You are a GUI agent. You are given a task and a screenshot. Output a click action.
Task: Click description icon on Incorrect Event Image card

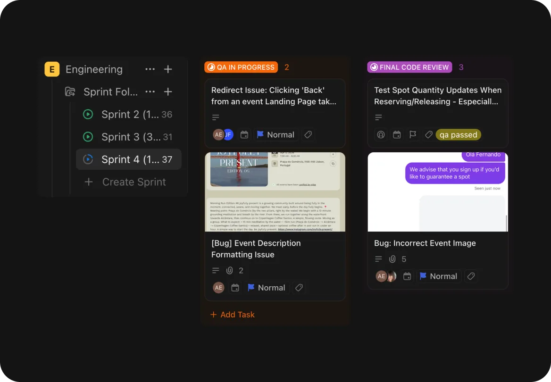[378, 259]
